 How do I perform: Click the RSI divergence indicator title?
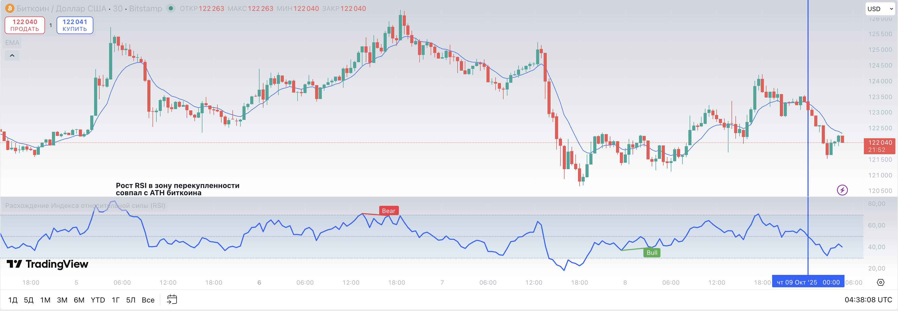[85, 206]
